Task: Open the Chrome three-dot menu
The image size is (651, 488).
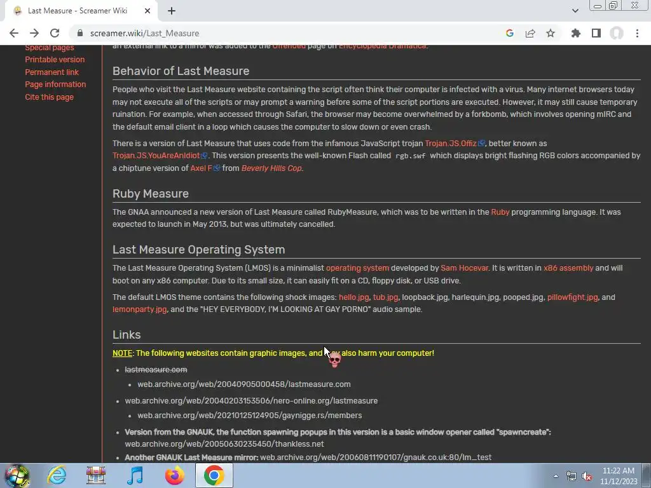Action: click(x=637, y=33)
